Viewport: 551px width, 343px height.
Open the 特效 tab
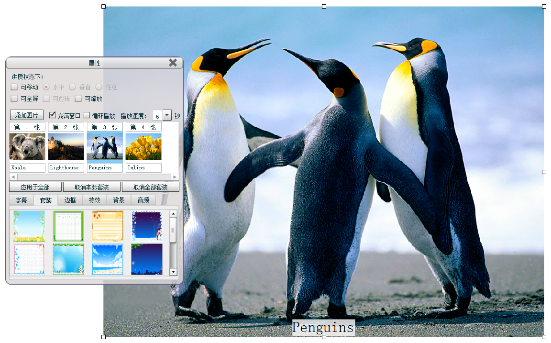(x=95, y=200)
